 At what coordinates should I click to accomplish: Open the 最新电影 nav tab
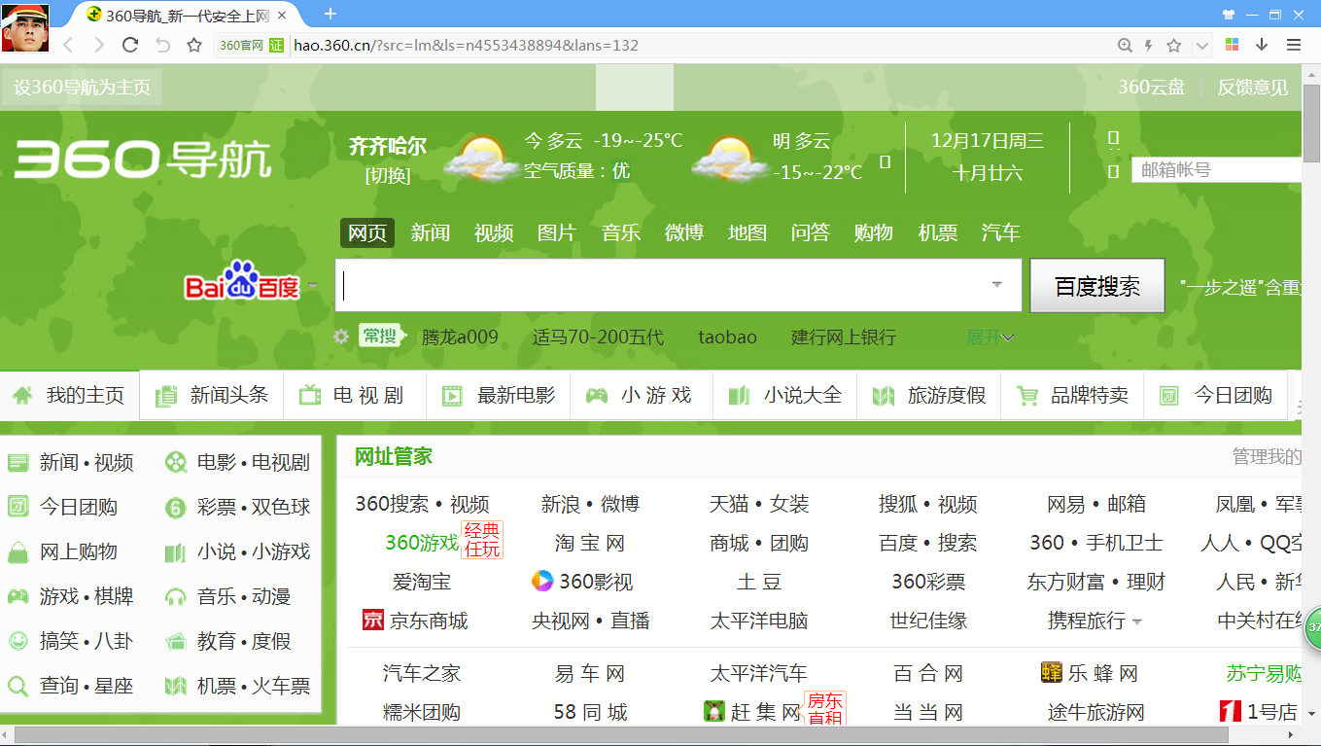(498, 395)
